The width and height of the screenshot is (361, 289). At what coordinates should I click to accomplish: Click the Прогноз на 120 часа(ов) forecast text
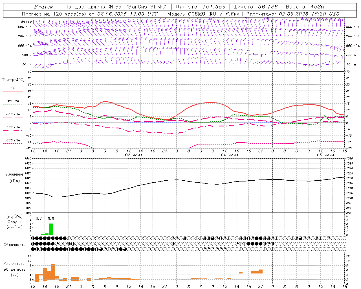click(x=54, y=14)
